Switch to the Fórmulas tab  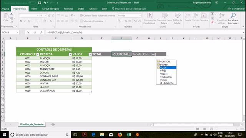(68, 9)
